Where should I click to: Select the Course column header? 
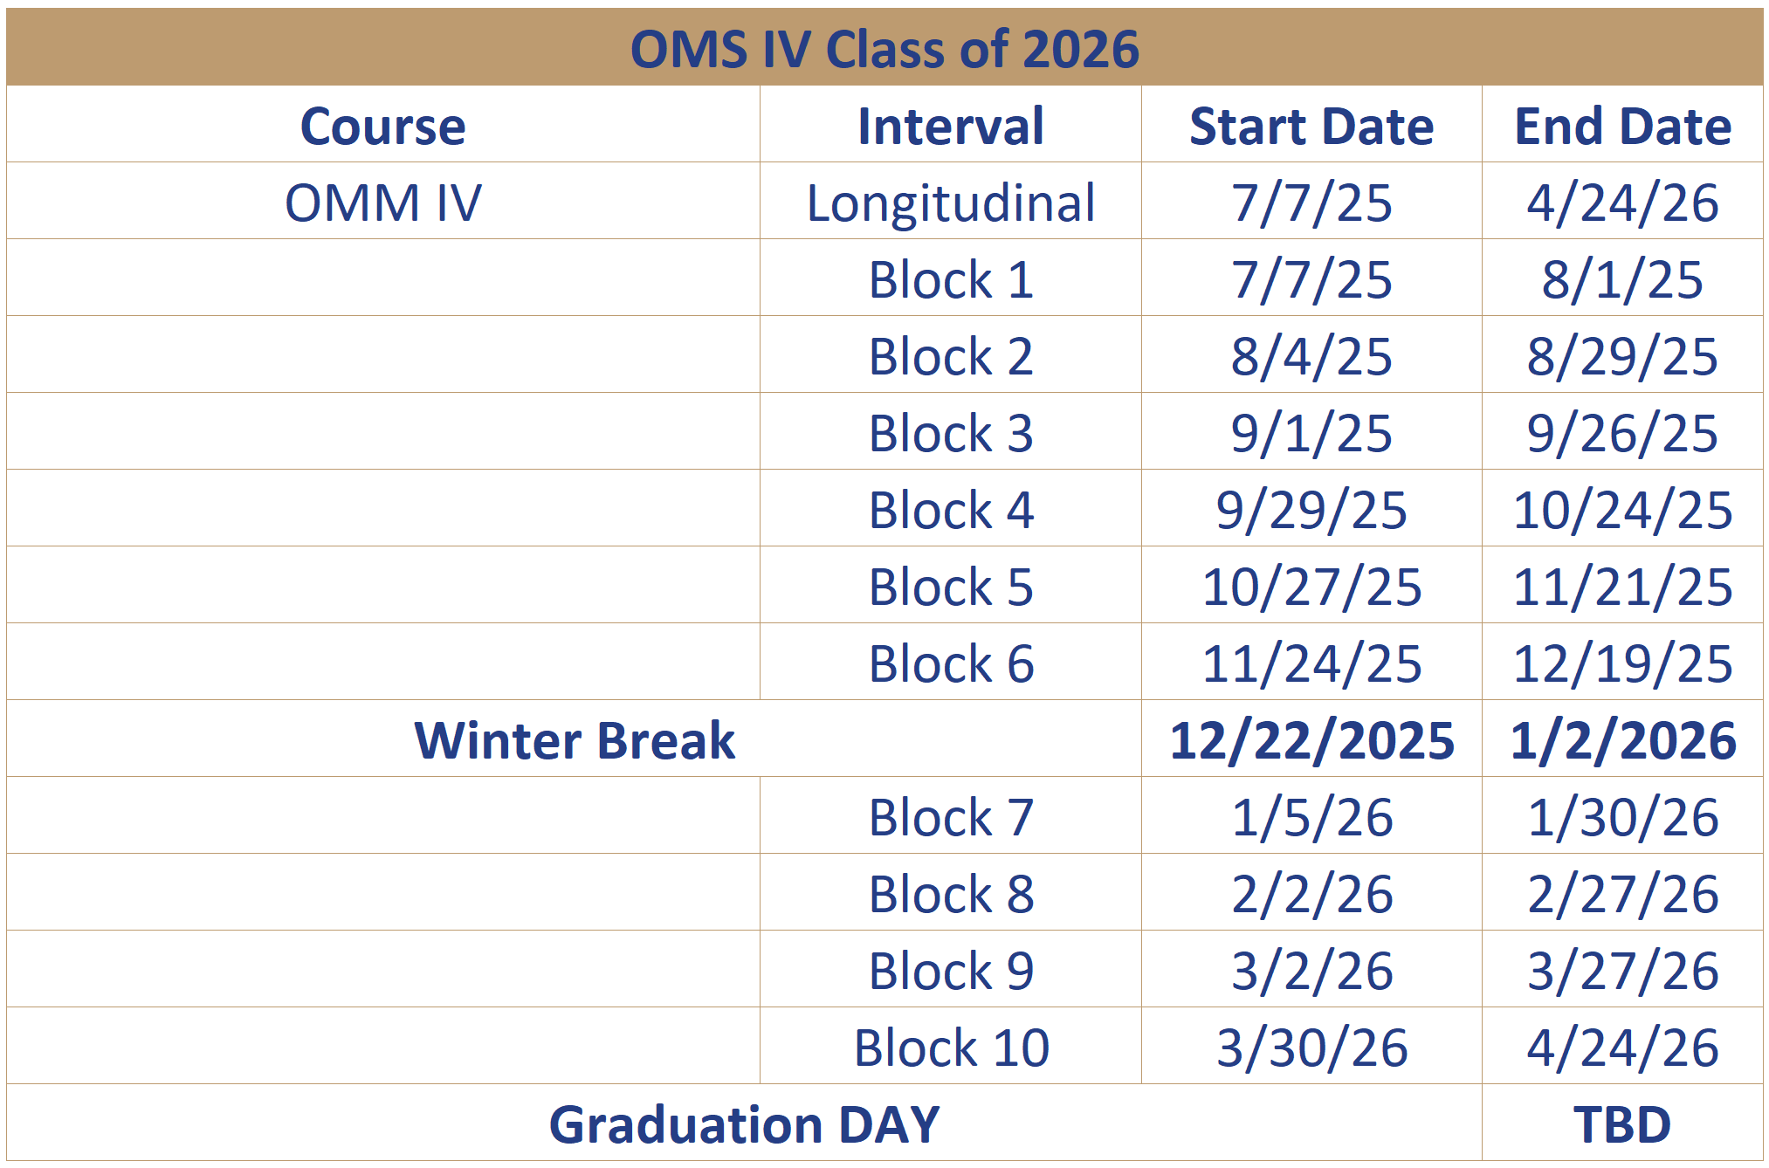click(x=383, y=126)
